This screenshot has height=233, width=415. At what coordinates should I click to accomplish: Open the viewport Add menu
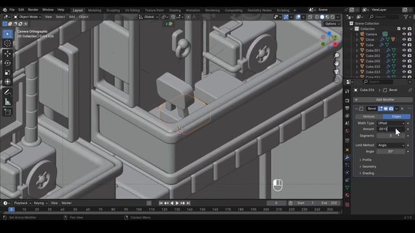(x=72, y=17)
